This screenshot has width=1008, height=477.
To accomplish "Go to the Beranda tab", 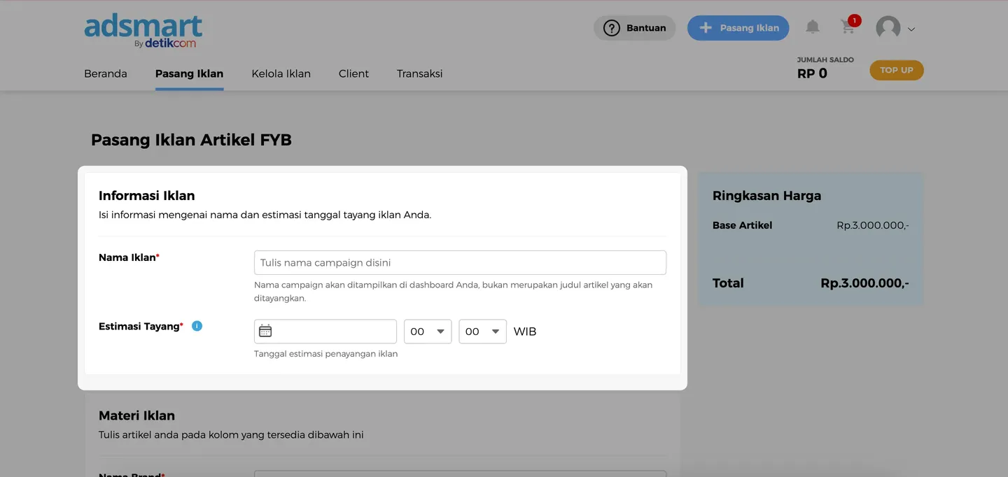I will (x=106, y=73).
